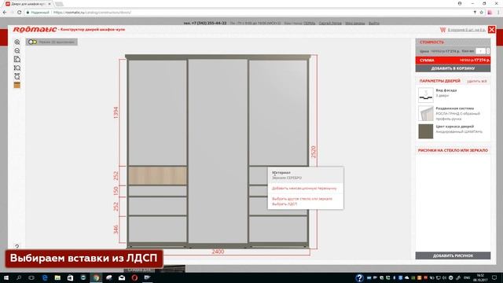Click the 'Выйти' logout link
This screenshot has height=283, width=503.
point(374,23)
